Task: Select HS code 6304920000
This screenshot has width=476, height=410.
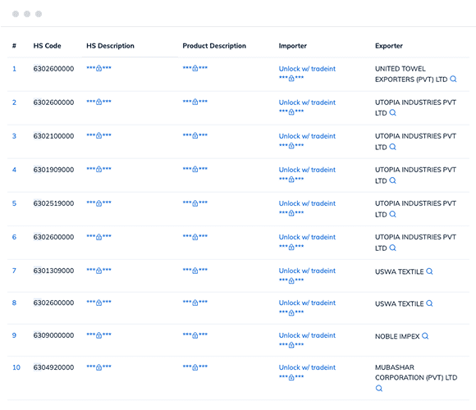Action: (53, 367)
